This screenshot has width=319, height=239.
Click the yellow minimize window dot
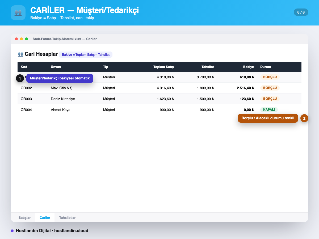[22, 39]
